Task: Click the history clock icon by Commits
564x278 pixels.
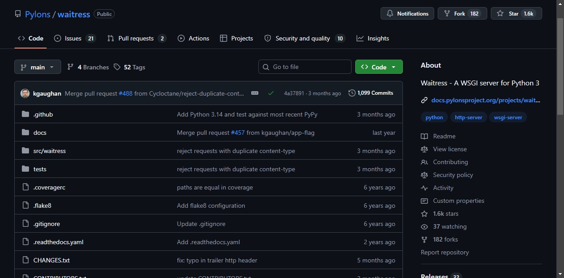Action: click(x=352, y=93)
